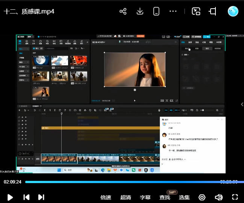Click the 查找 search button
This screenshot has width=244, height=203.
(165, 197)
